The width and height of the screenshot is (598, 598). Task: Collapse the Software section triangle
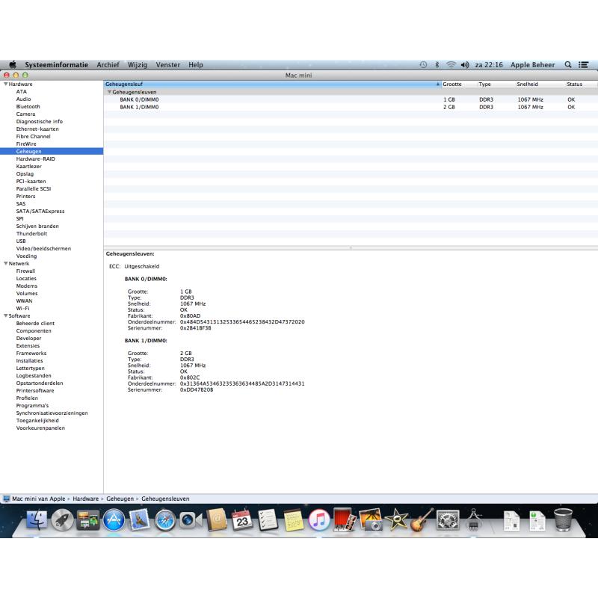coord(6,315)
